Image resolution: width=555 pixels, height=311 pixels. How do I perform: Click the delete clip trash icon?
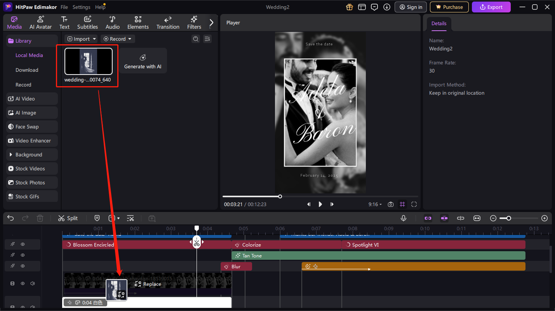click(40, 218)
